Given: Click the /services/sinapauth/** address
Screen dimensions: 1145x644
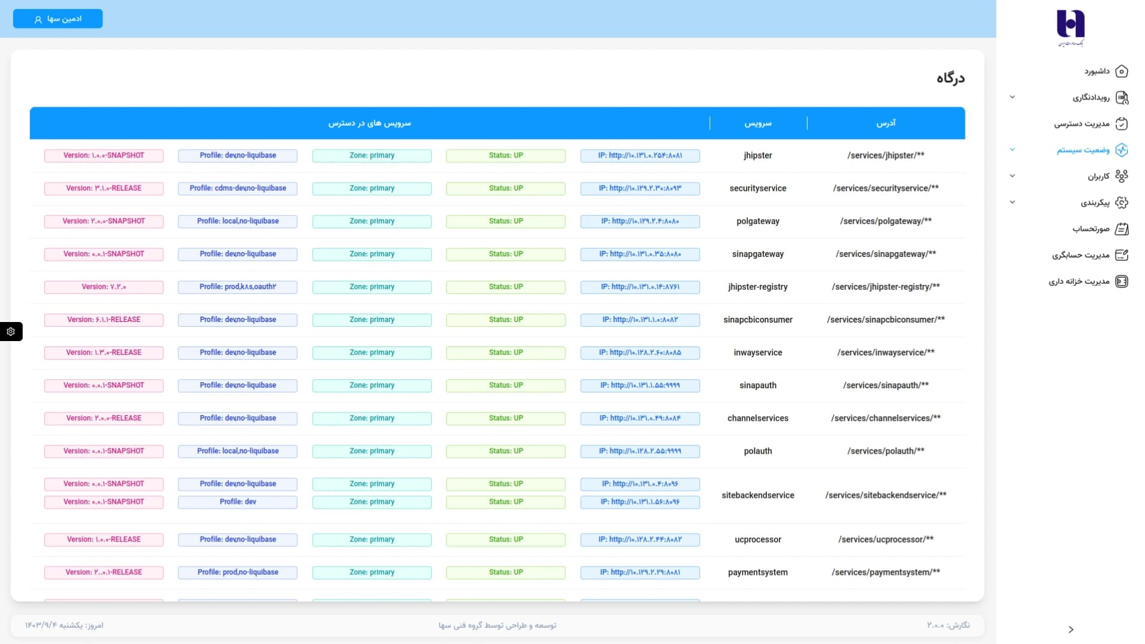Looking at the screenshot, I should click(x=886, y=385).
